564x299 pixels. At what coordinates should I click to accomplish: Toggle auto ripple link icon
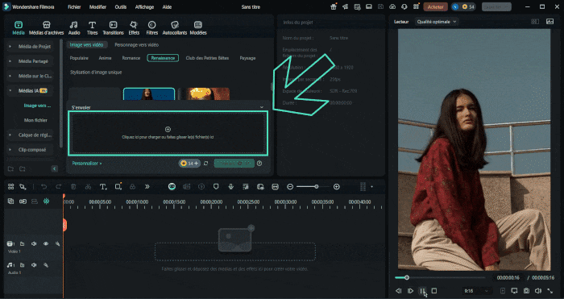[x=23, y=201]
